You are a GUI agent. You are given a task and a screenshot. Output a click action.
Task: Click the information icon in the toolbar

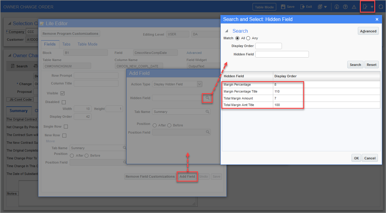(x=337, y=6)
